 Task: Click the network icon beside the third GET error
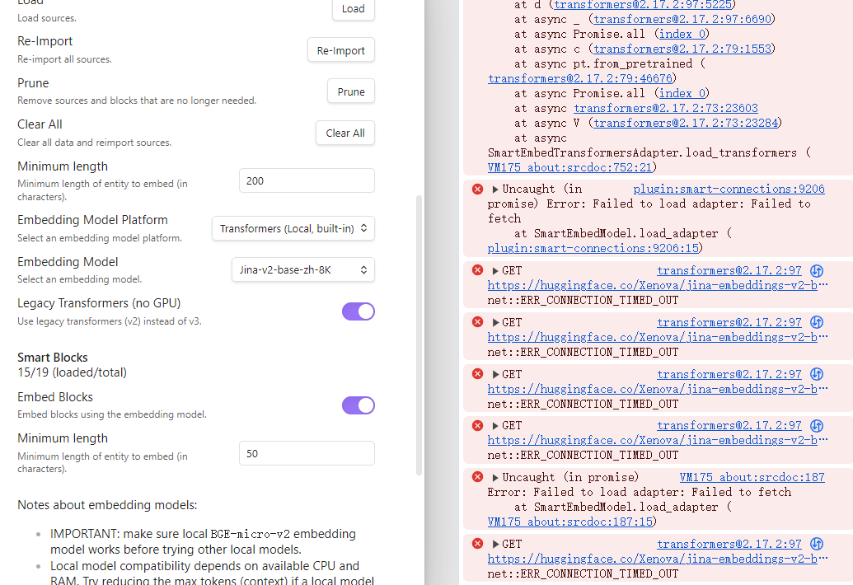(x=817, y=374)
